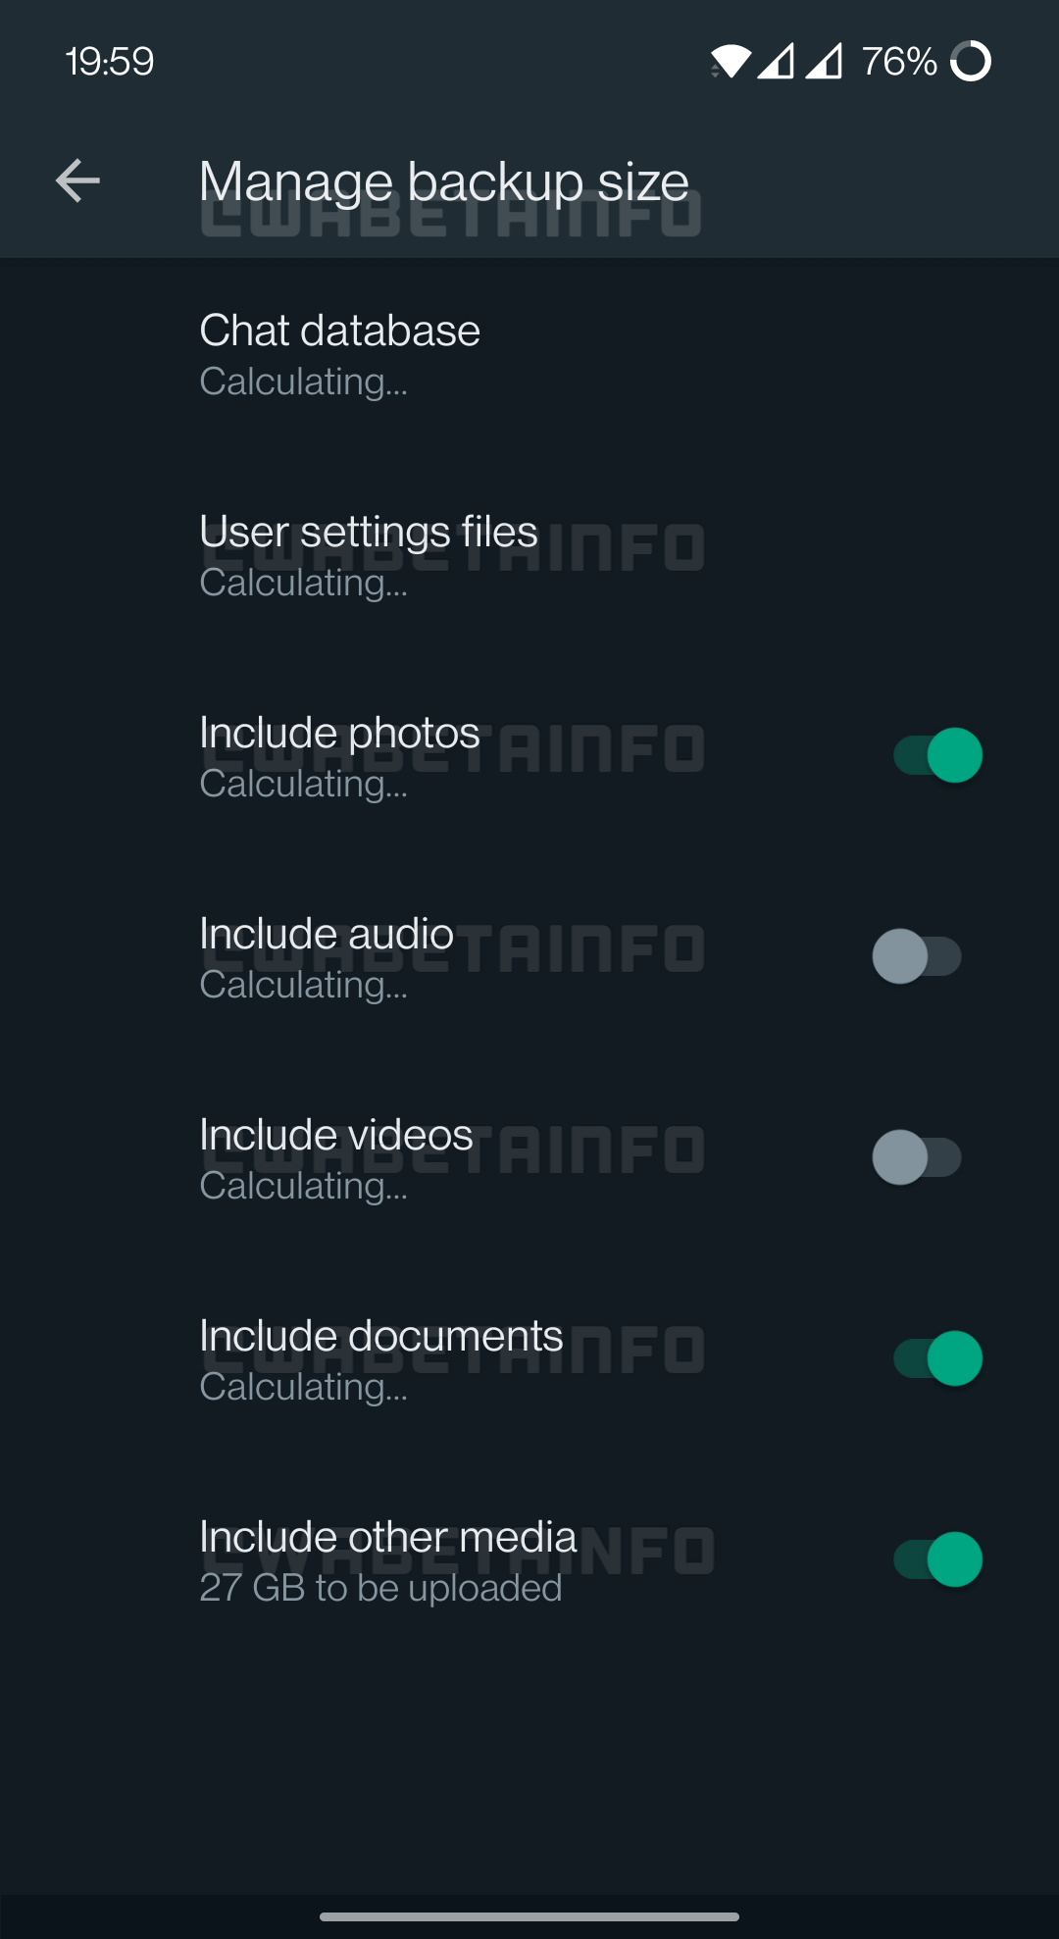Tap the 27 GB to be uploaded text
This screenshot has width=1059, height=1939.
tap(380, 1588)
